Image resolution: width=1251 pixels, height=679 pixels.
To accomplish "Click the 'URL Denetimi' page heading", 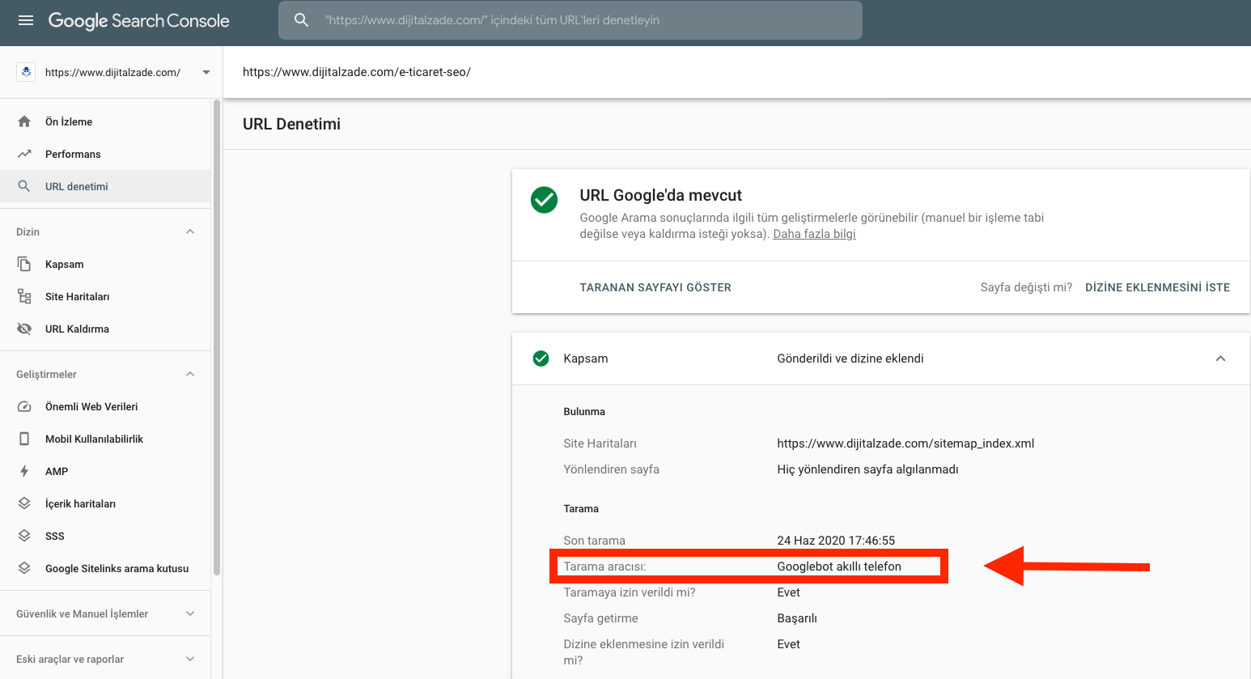I will click(291, 124).
